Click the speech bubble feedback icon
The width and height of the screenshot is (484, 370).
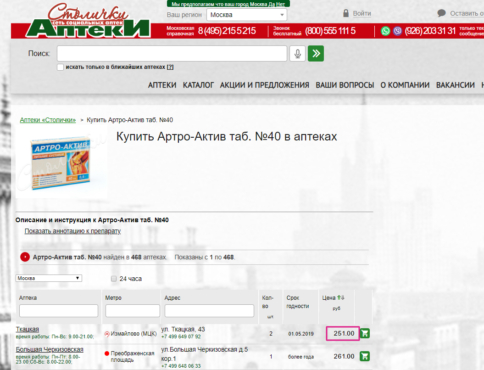[x=442, y=13]
